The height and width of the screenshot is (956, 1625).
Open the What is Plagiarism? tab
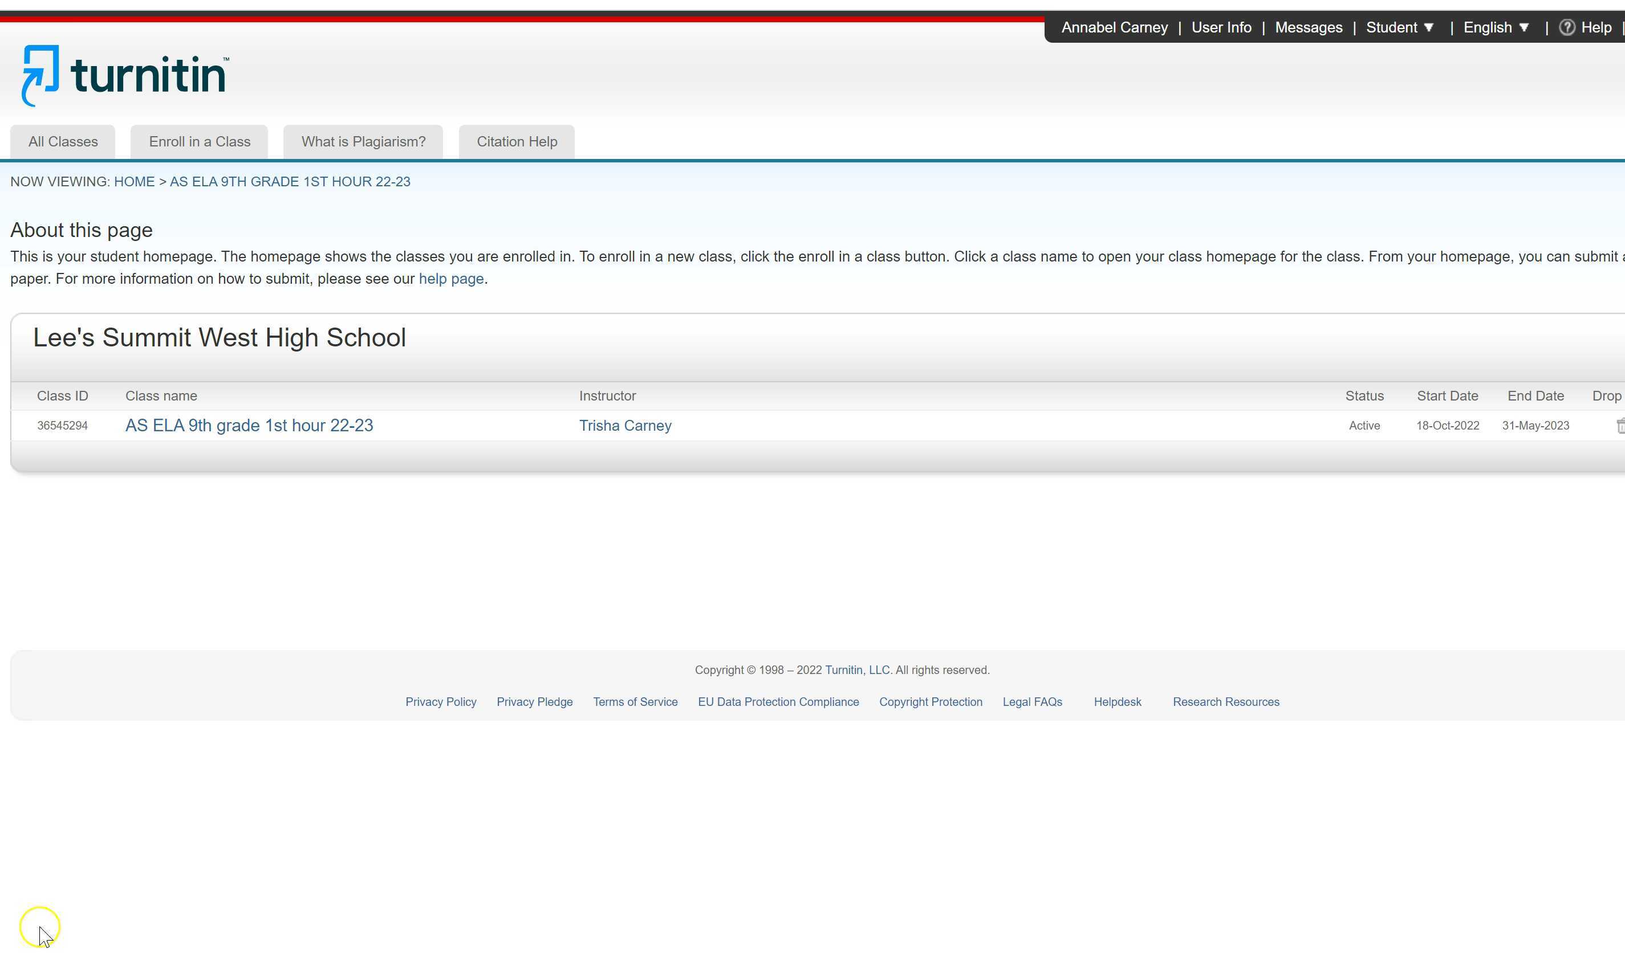click(x=363, y=141)
